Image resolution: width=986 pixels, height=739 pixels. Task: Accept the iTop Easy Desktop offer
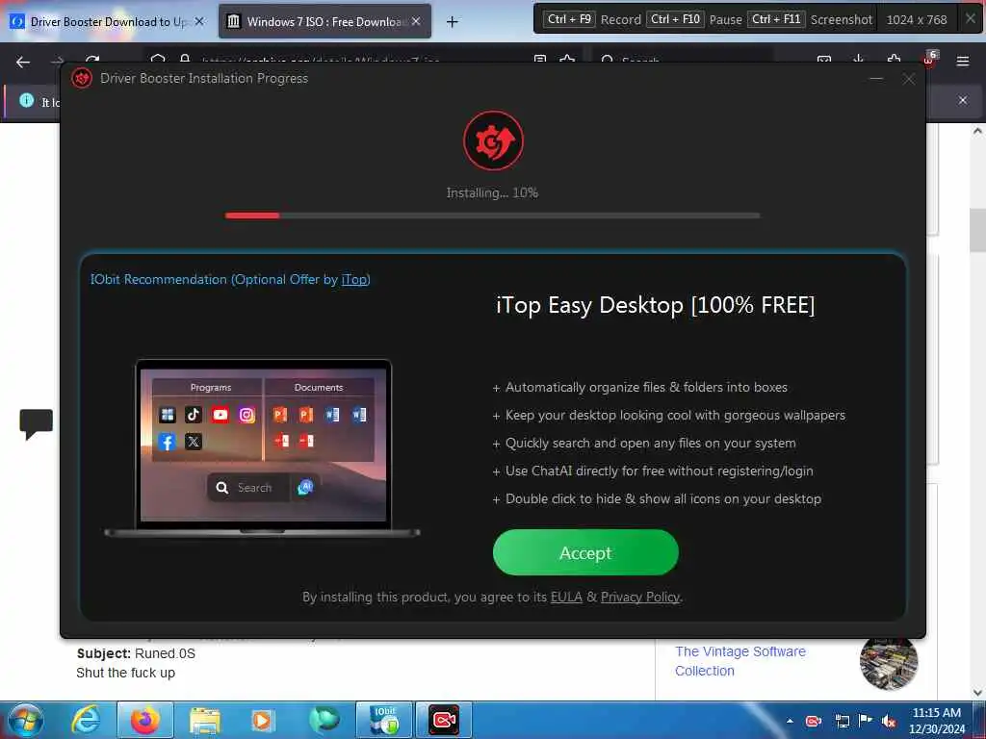[x=585, y=552]
